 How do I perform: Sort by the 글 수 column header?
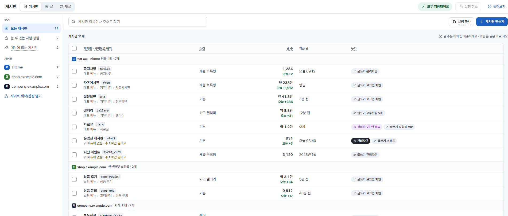(x=289, y=48)
